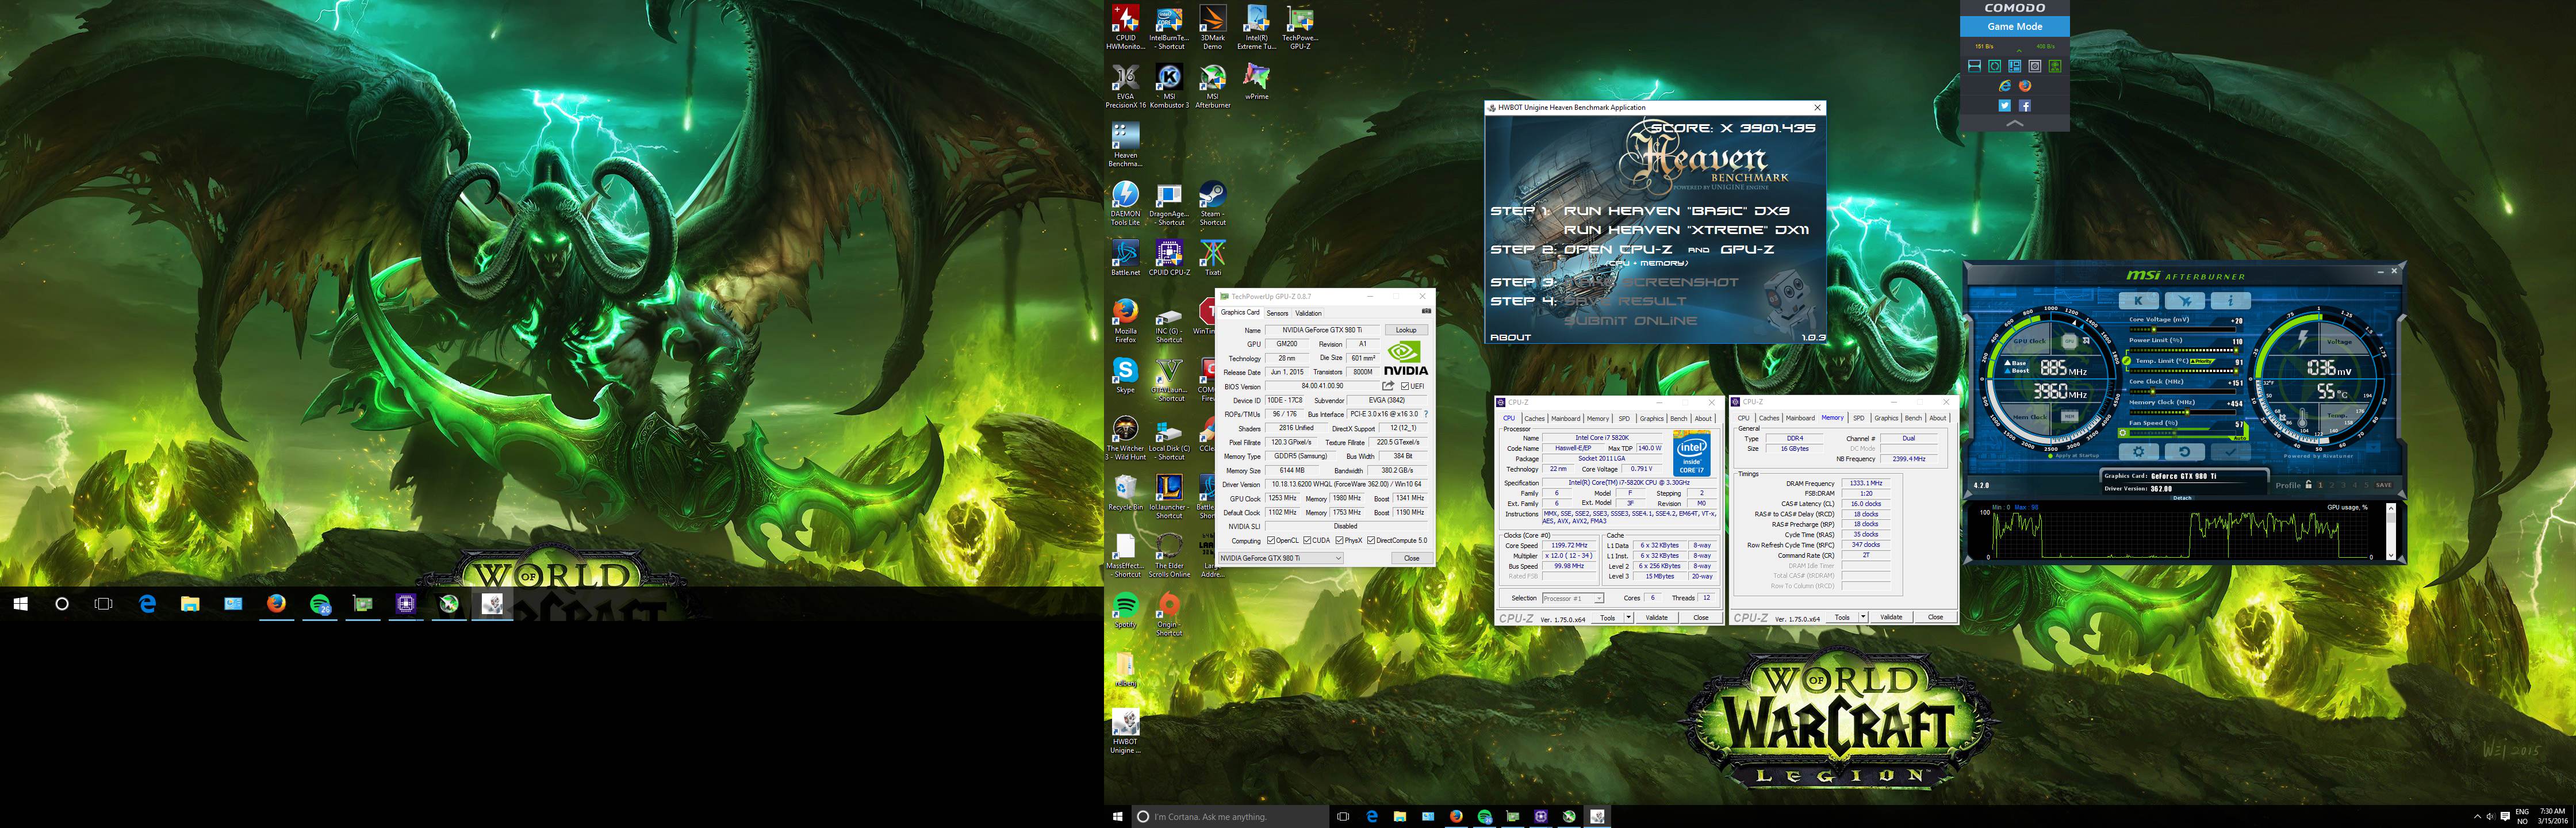Click Submit Online in HWBOT Heaven window
This screenshot has height=828, width=2576.
(x=1631, y=321)
